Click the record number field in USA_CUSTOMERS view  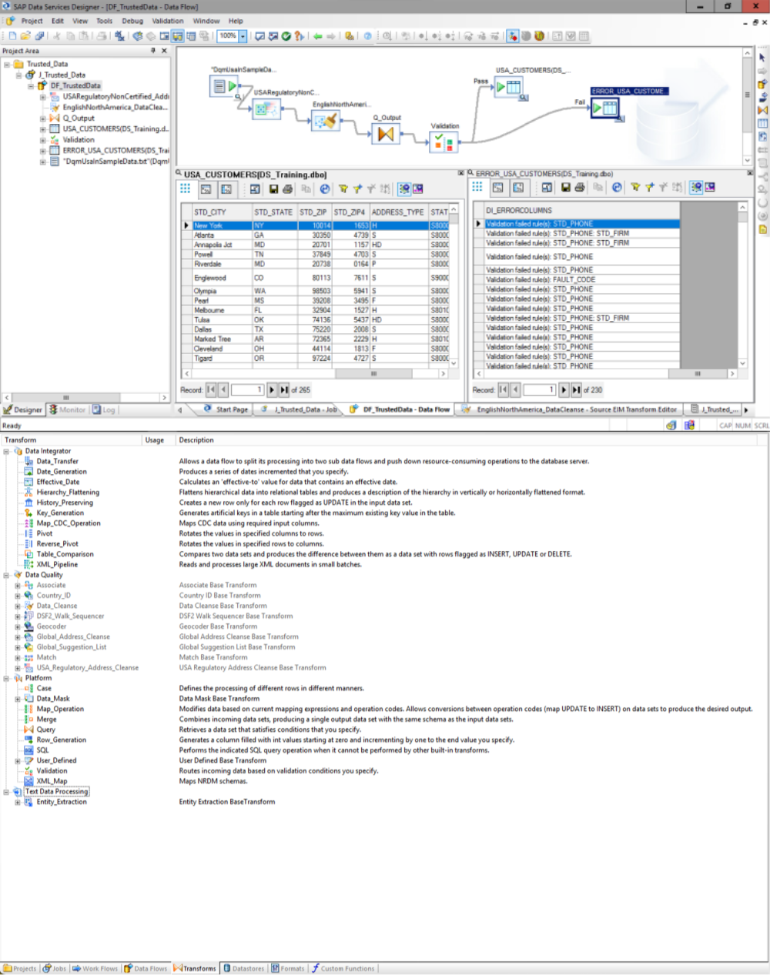pos(248,390)
